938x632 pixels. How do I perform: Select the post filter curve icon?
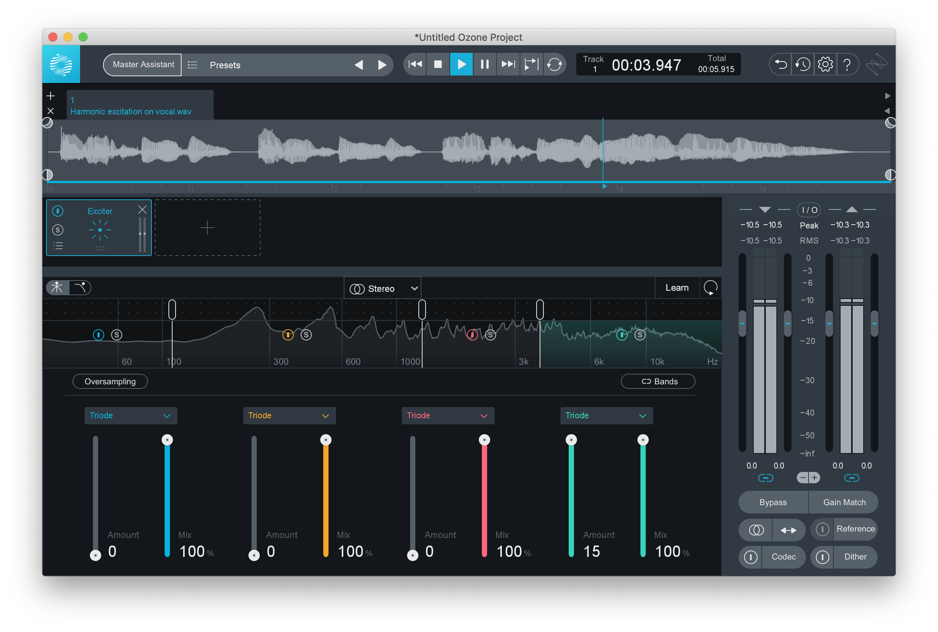pyautogui.click(x=80, y=287)
